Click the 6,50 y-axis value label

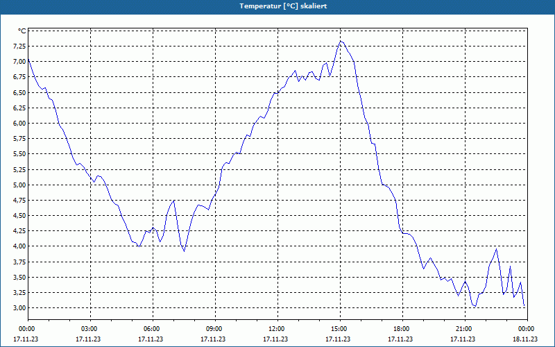[21, 92]
